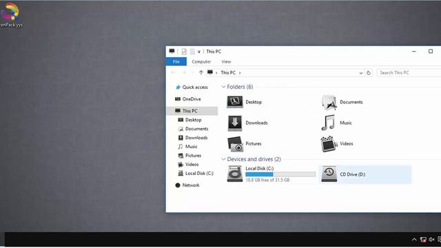Select the CD Drive (D:) icon
Screen dimensions: 441x248
[329, 174]
